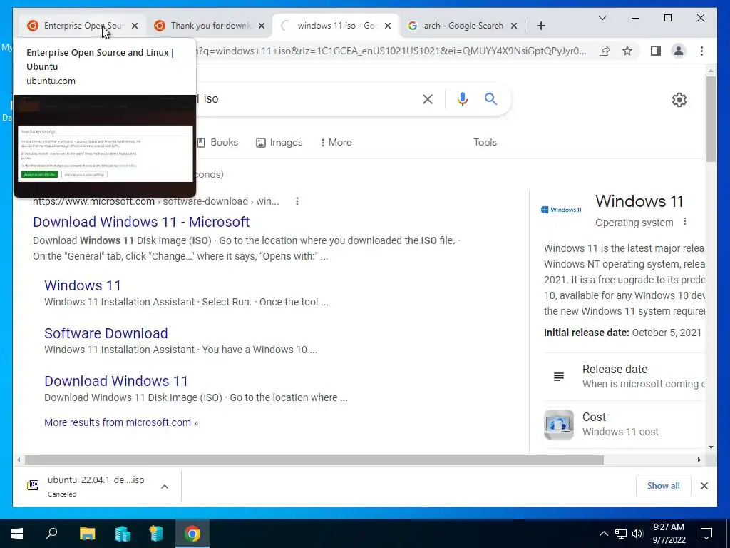Open the Windows 11 Cost related search

click(x=625, y=424)
